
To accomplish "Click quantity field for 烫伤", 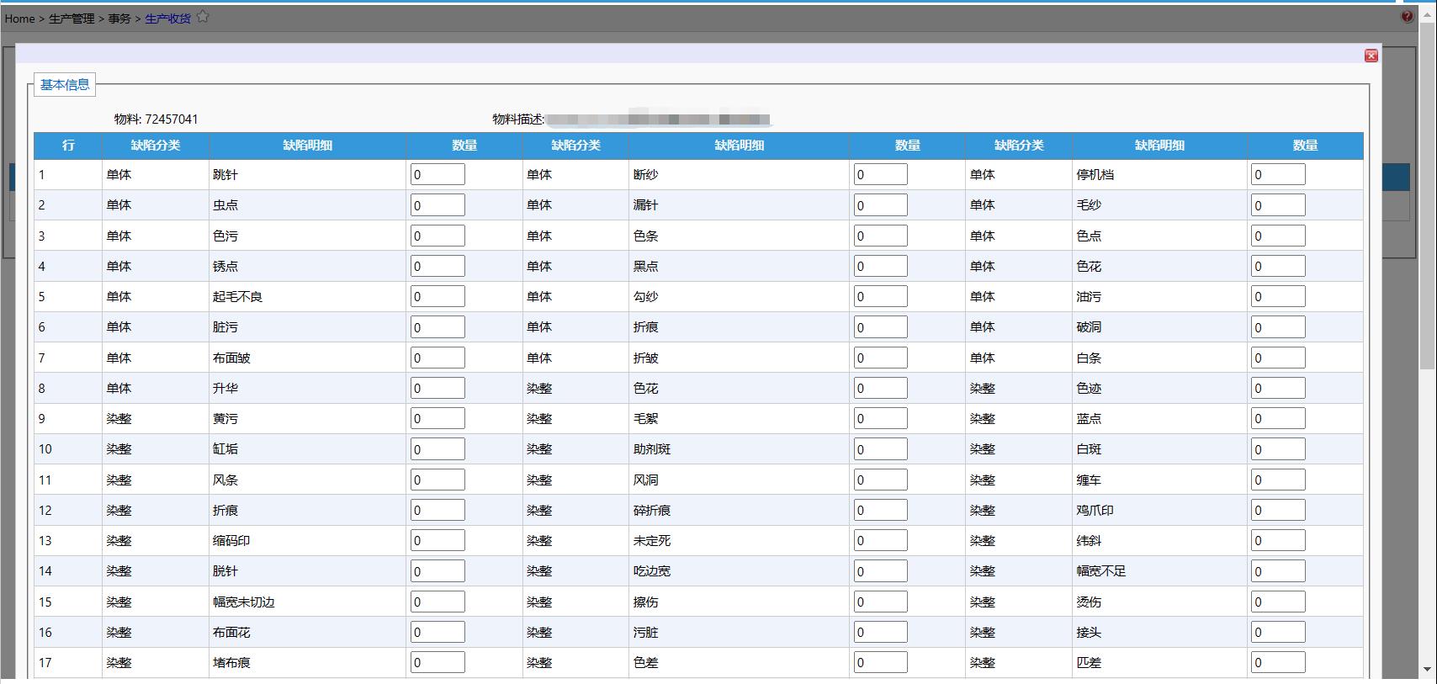I will click(x=1278, y=602).
